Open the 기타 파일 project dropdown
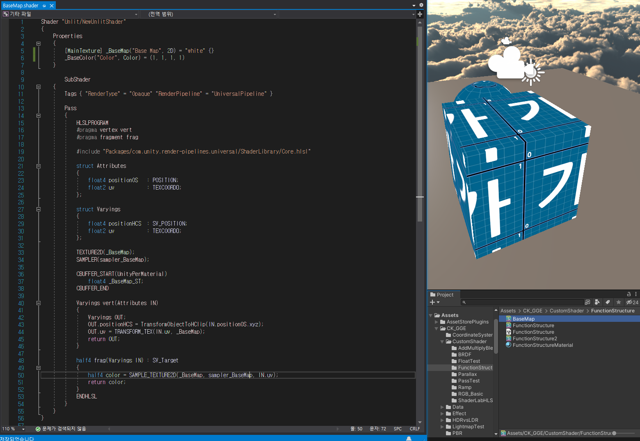Image resolution: width=640 pixels, height=441 pixels. tap(70, 14)
